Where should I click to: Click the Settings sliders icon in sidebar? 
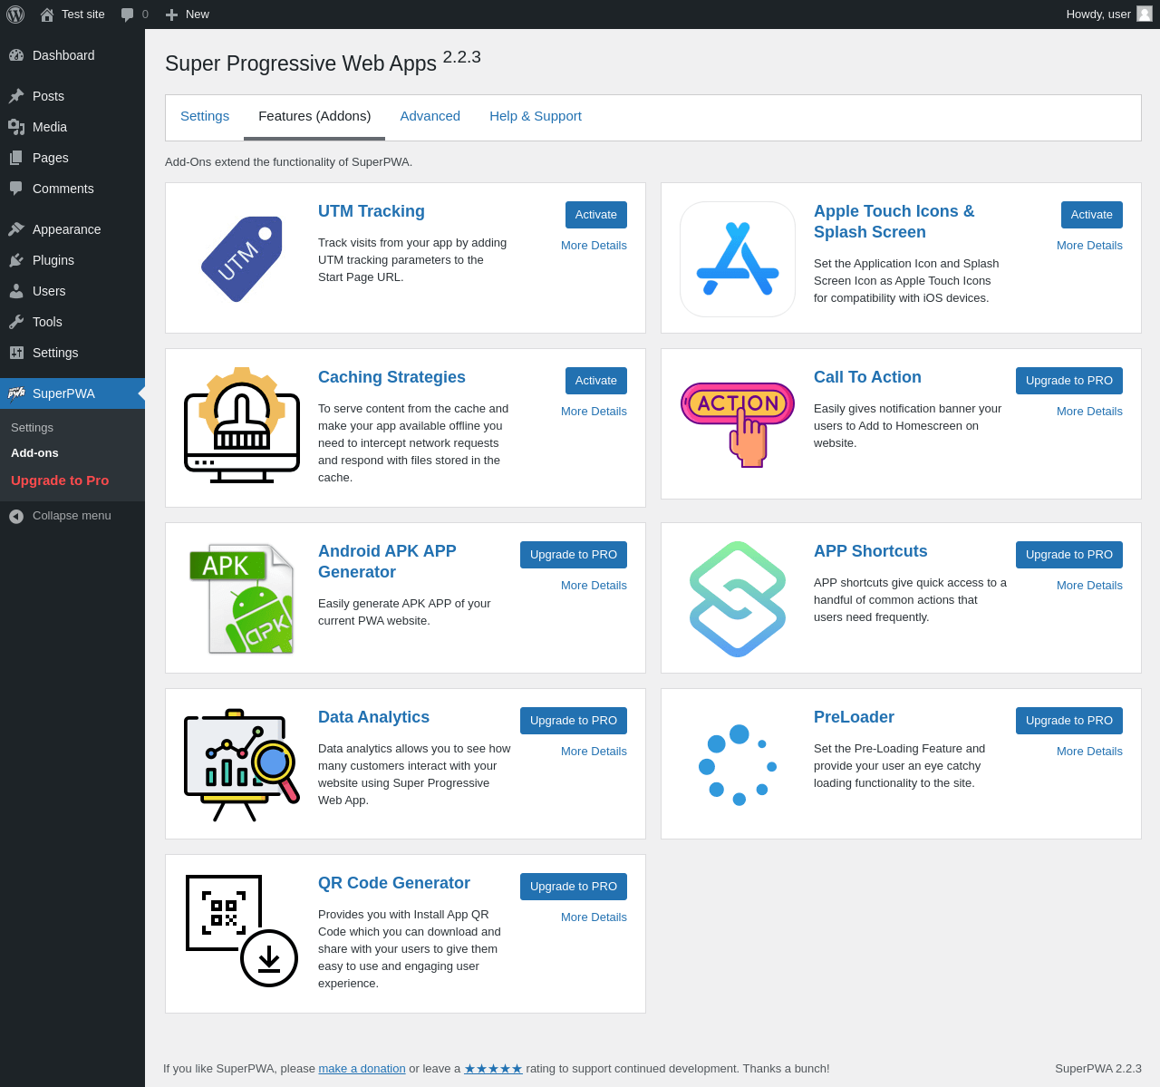[x=16, y=353]
